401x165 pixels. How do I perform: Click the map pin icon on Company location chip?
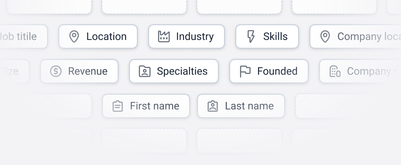tap(325, 36)
